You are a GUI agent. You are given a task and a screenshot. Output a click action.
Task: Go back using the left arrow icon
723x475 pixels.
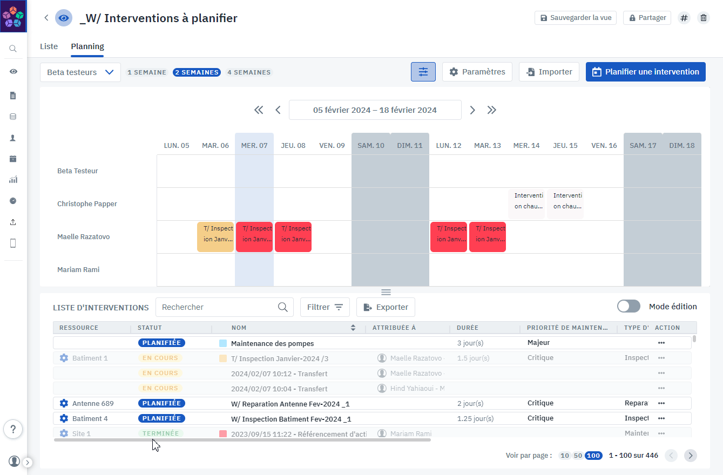pyautogui.click(x=46, y=18)
